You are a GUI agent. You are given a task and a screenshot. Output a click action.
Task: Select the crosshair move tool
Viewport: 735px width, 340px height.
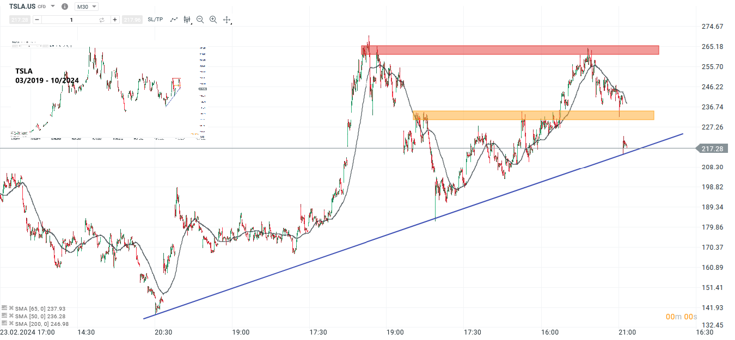tap(227, 20)
